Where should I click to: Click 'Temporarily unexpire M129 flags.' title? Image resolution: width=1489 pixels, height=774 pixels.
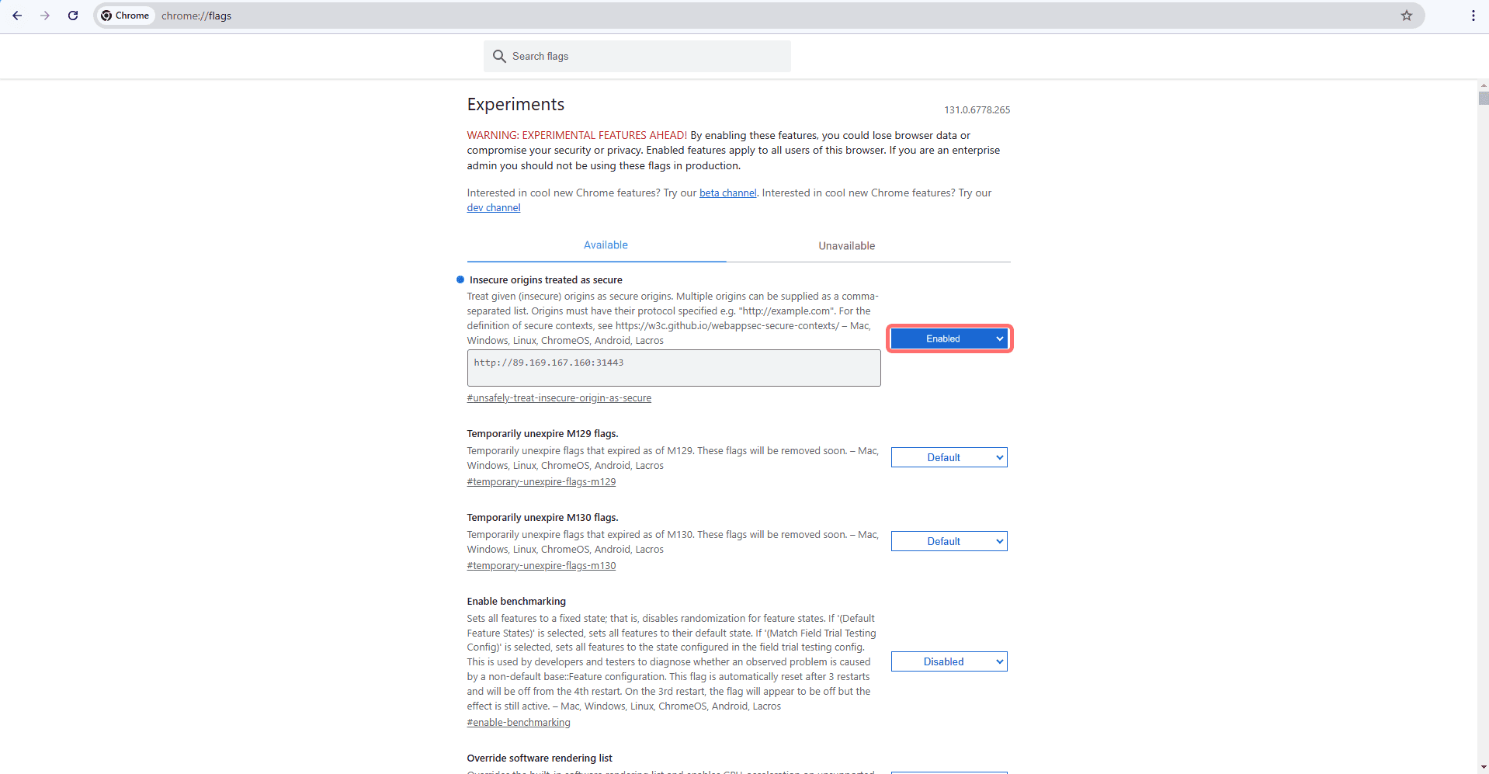543,434
